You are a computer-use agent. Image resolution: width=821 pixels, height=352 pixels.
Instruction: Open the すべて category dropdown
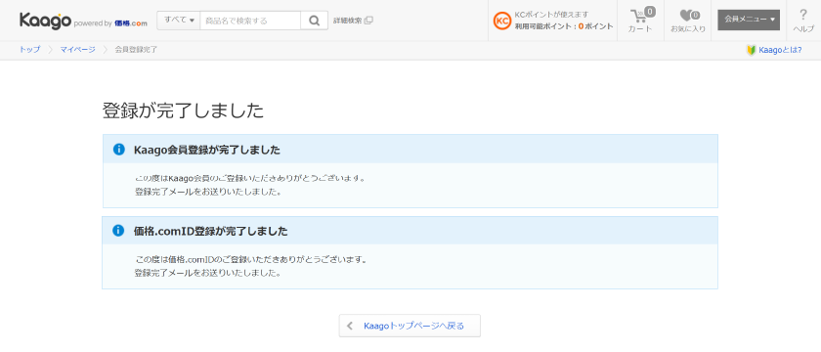pyautogui.click(x=179, y=21)
